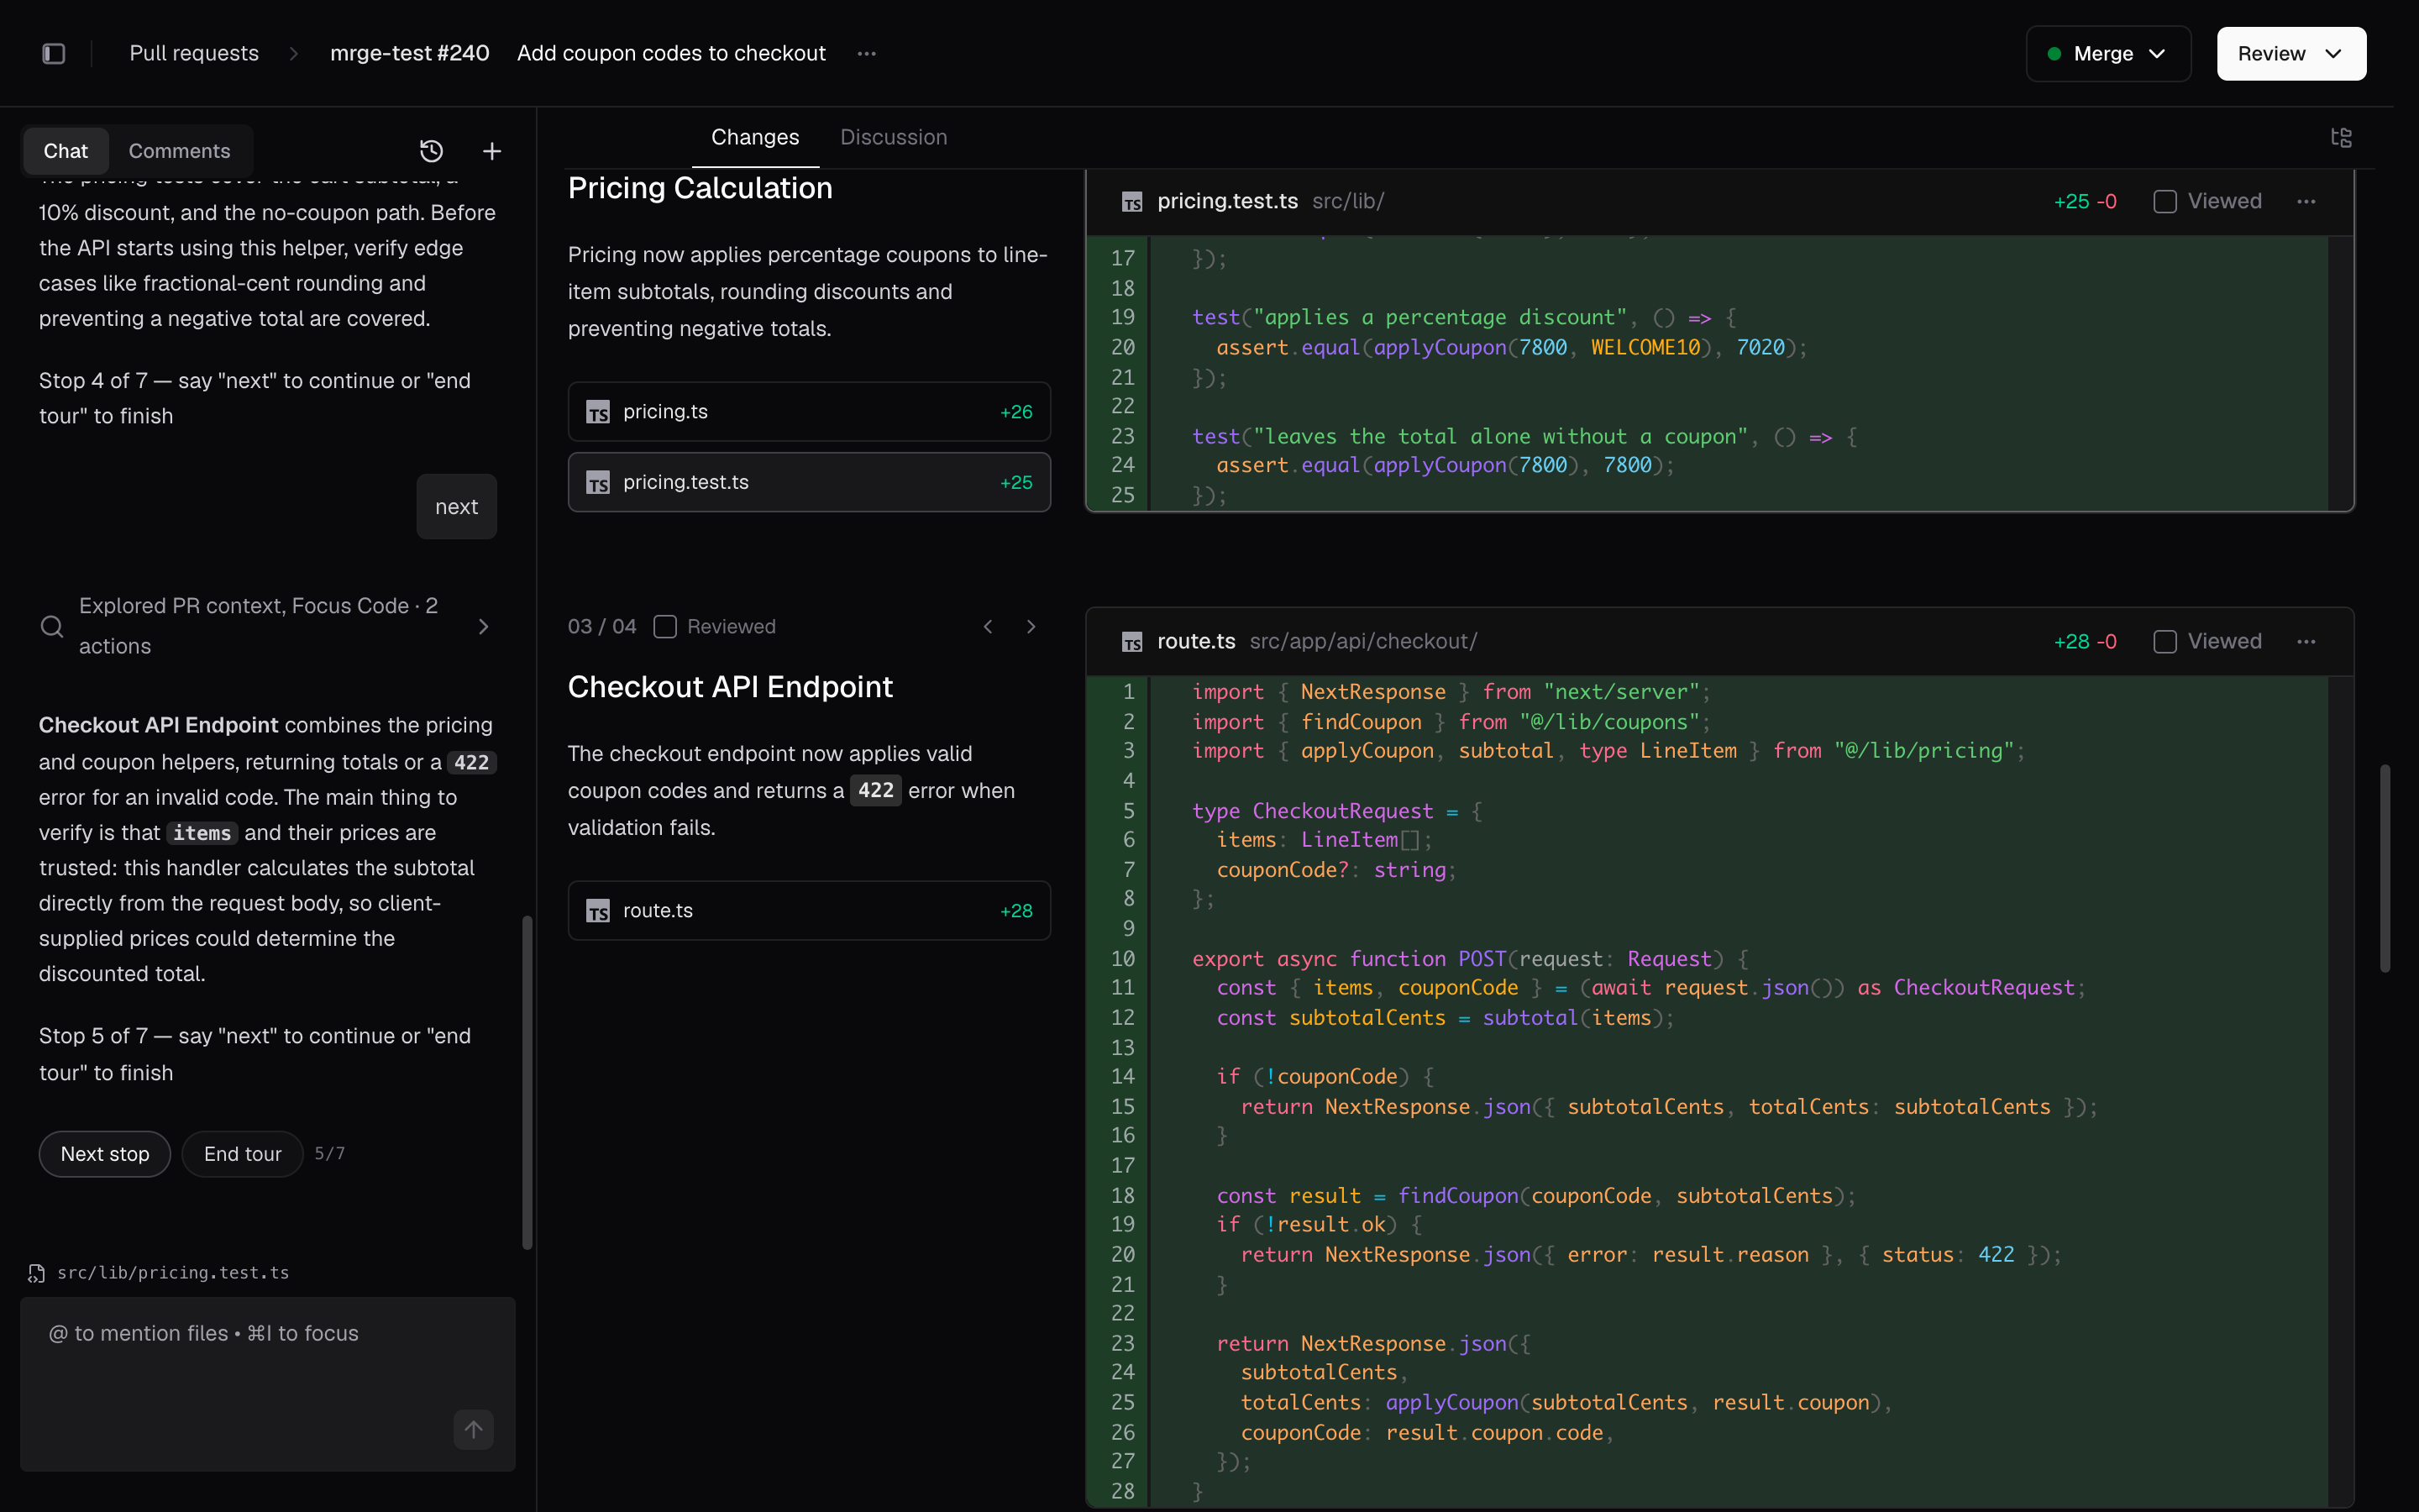
Task: Check the Reviewed box for section 03
Action: (664, 626)
